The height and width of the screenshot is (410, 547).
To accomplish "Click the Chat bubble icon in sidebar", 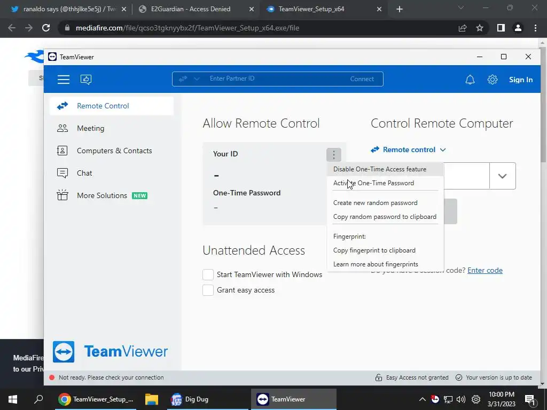I will click(62, 173).
